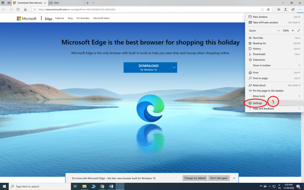Open Chrome from the Windows taskbar
Image resolution: width=304 pixels, height=190 pixels.
coord(102,187)
